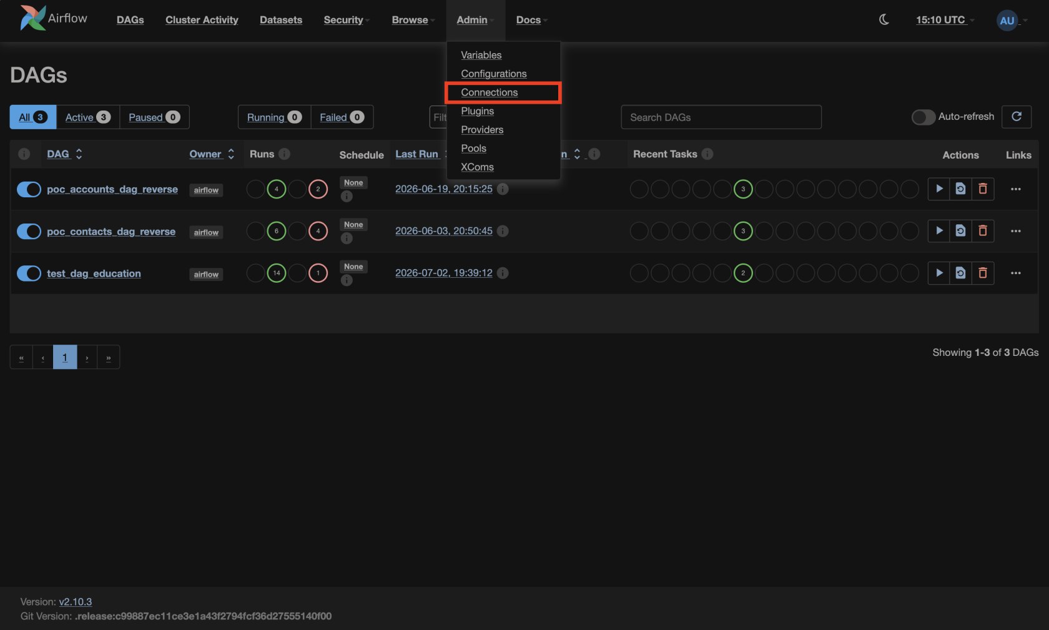Click recent tasks success circle for test_dag_education
This screenshot has width=1049, height=630.
point(743,273)
